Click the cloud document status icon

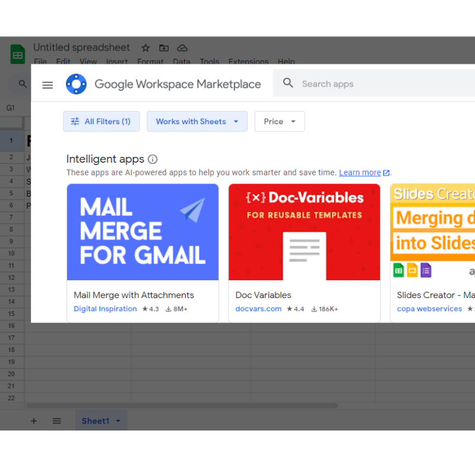182,48
